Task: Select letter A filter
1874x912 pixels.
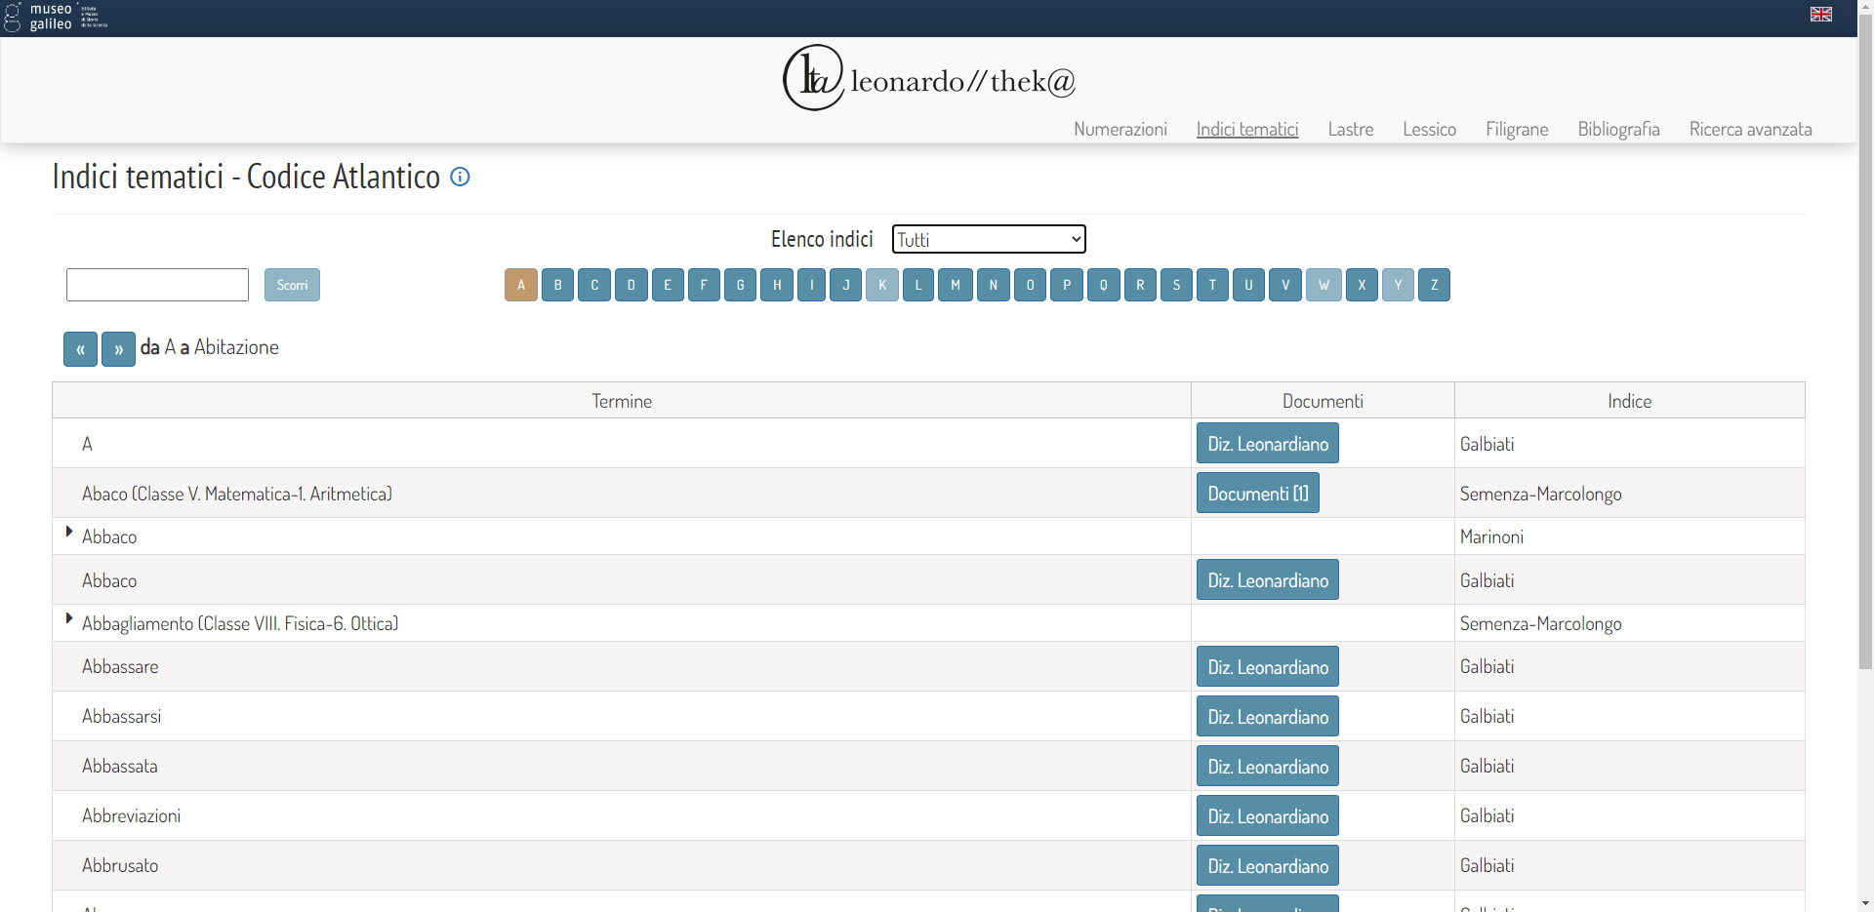Action: tap(521, 285)
